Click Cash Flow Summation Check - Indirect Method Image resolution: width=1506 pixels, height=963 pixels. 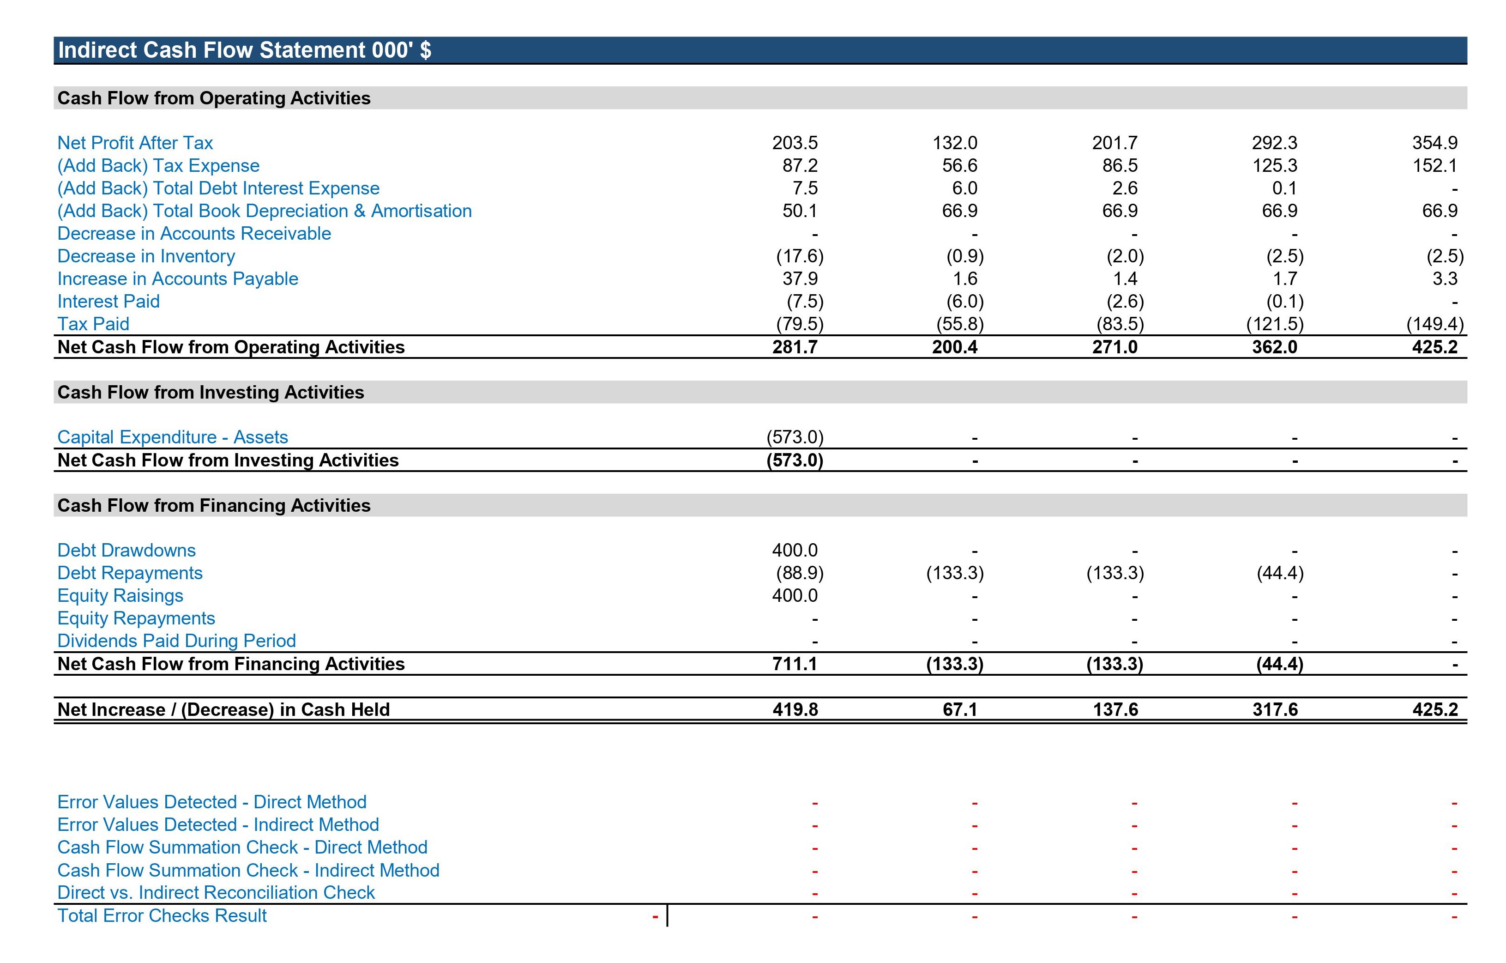tap(248, 870)
